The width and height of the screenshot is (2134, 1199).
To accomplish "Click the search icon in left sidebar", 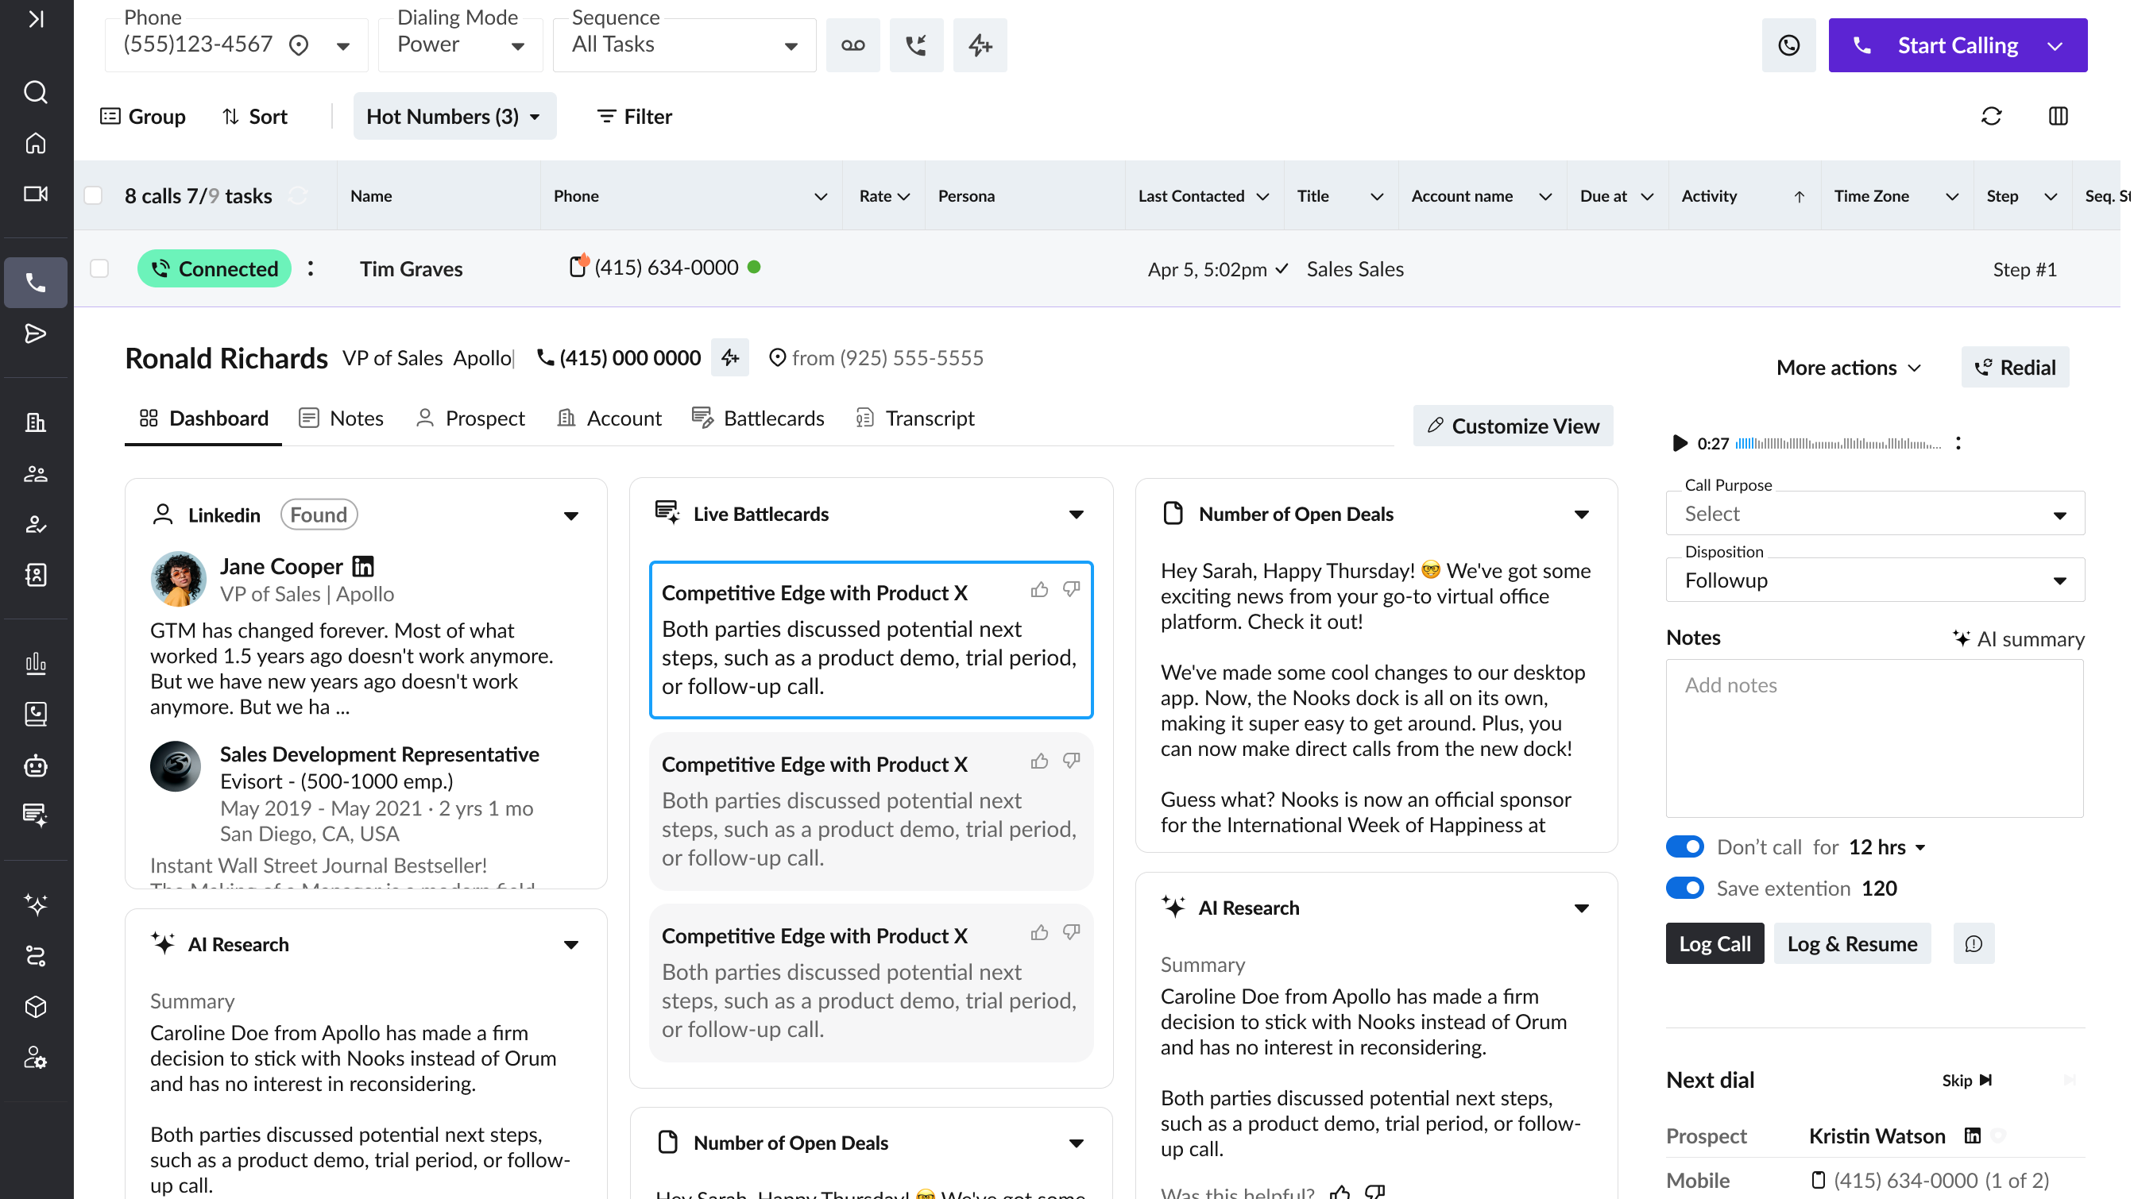I will coord(36,92).
